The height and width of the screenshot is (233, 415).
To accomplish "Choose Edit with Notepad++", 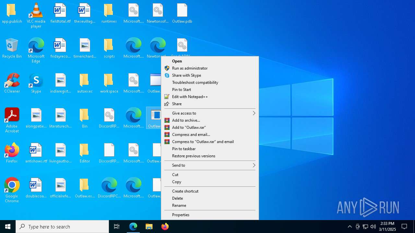I will (x=210, y=97).
